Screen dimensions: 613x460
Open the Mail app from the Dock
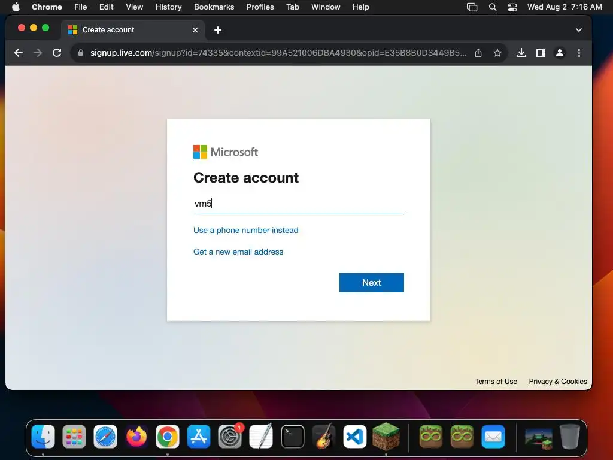pyautogui.click(x=493, y=437)
